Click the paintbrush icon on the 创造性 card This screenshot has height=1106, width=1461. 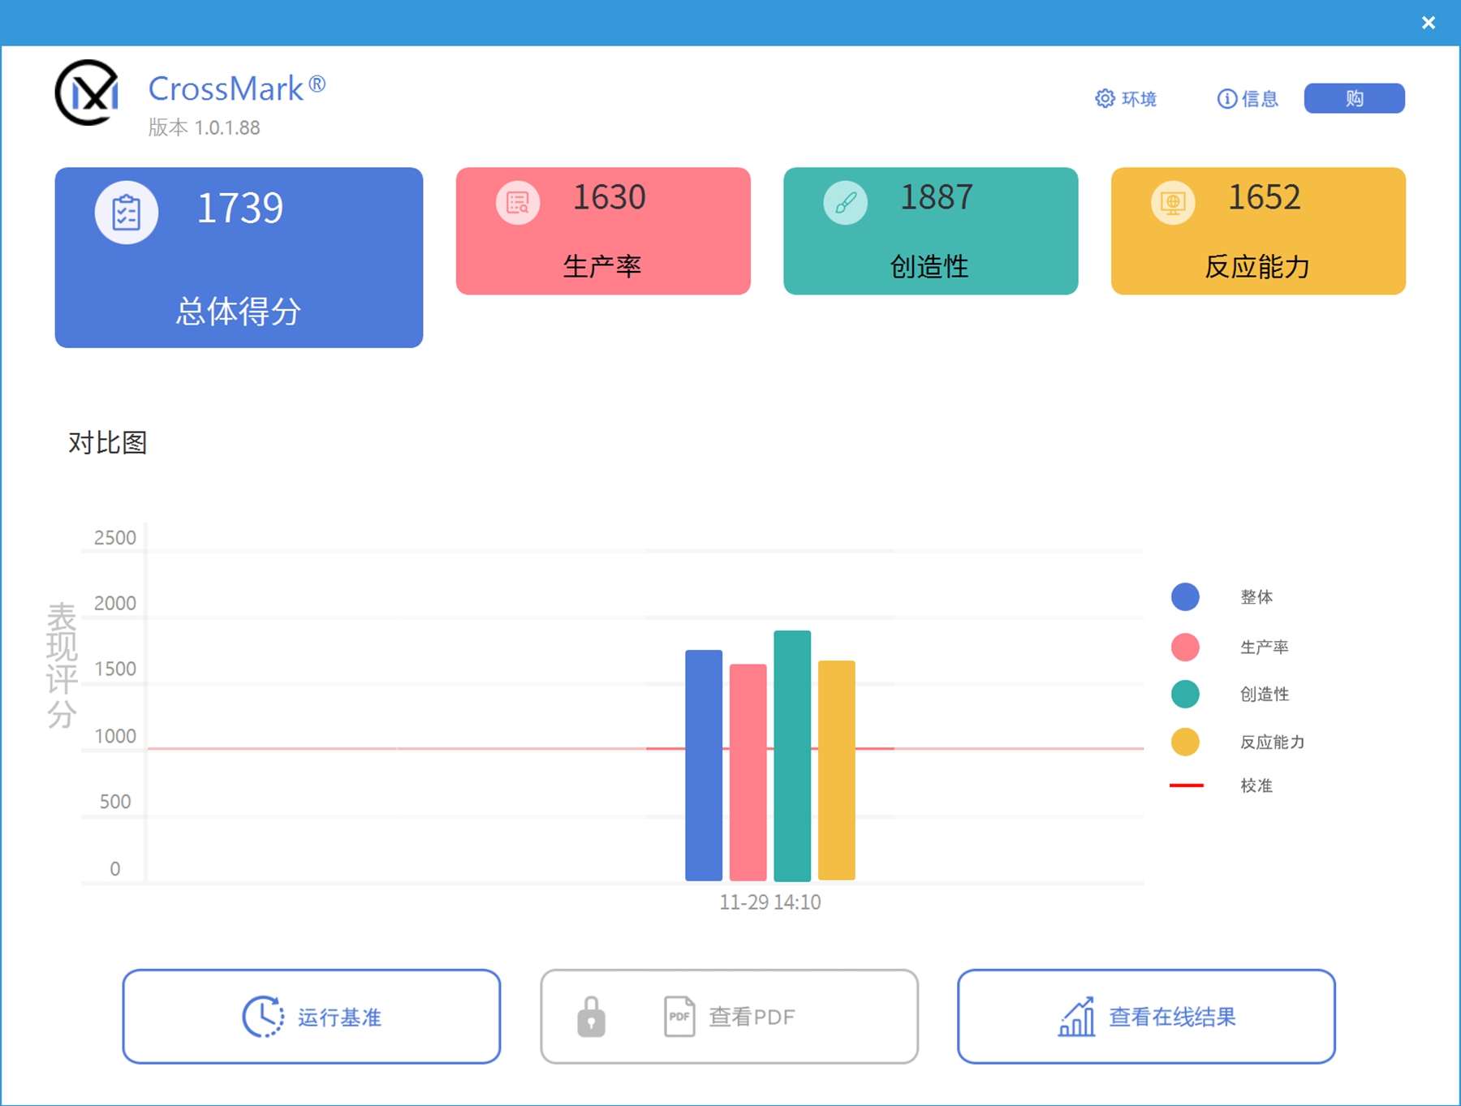[x=844, y=201]
